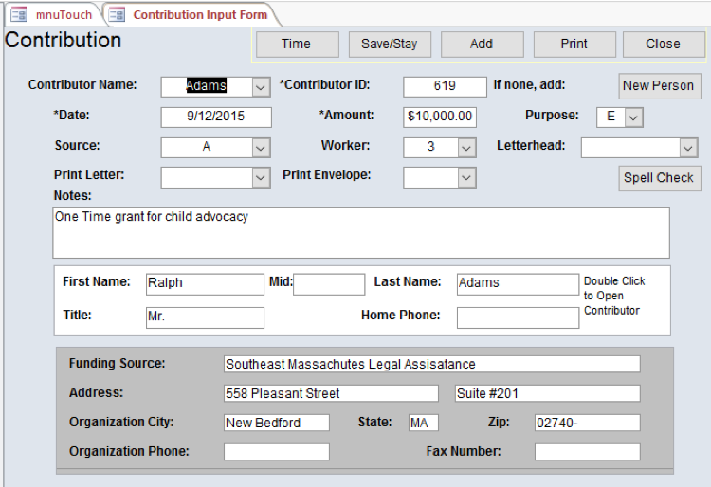Click the Amount field showing $10,000.00
711x487 pixels.
pyautogui.click(x=440, y=117)
